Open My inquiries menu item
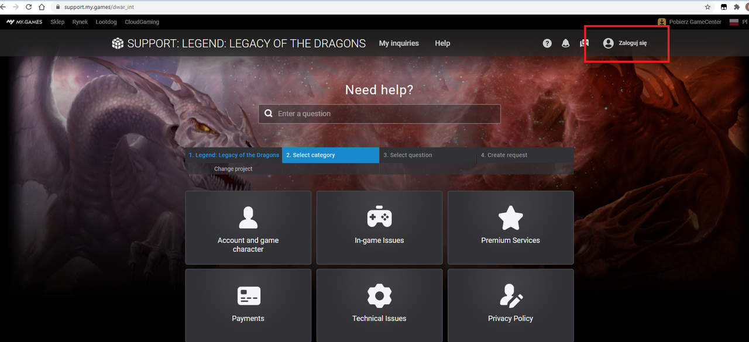 coord(399,43)
